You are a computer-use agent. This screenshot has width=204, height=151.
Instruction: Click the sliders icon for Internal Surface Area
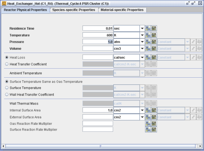click(154, 110)
